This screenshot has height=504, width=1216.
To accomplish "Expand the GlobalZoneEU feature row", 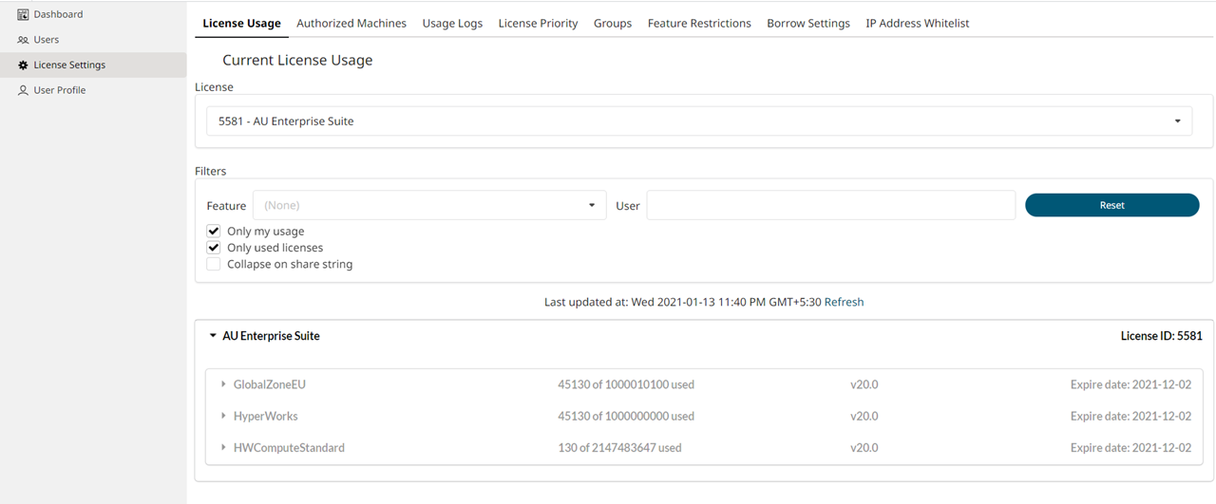I will point(223,384).
